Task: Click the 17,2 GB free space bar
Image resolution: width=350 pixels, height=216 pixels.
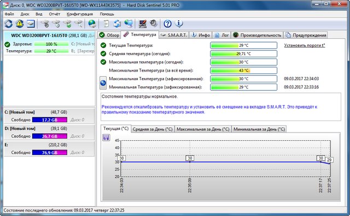Action: (50, 120)
